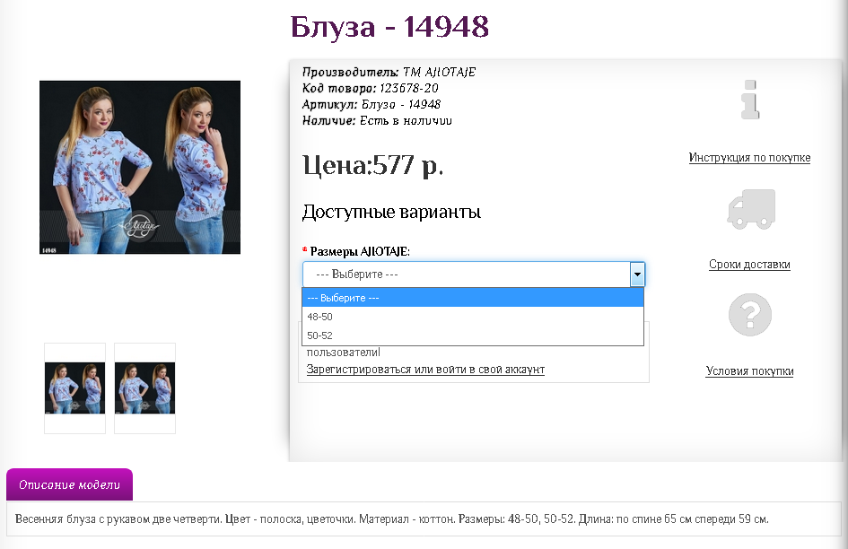Screen dimensions: 848x549
Task: Open the 'Условия покупки' link
Action: click(749, 371)
